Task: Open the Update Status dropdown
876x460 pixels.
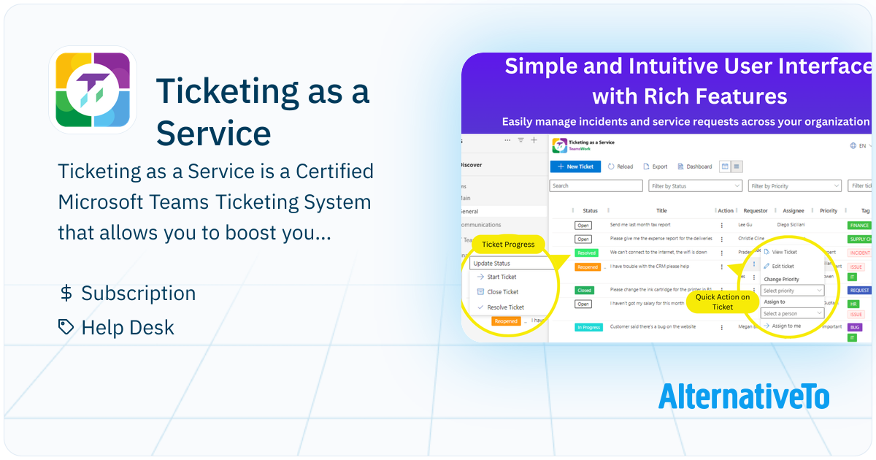Action: (x=512, y=263)
